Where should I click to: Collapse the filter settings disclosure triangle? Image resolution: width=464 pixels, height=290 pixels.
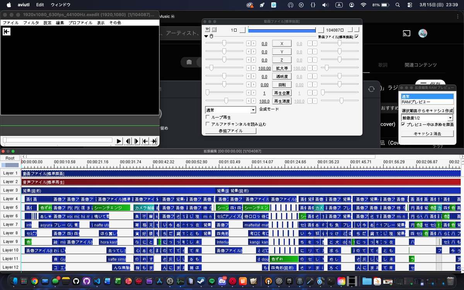[206, 36]
